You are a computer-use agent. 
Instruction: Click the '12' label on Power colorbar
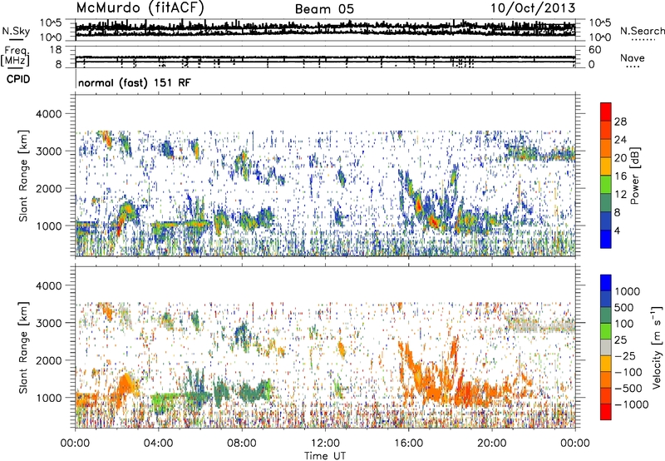point(620,195)
